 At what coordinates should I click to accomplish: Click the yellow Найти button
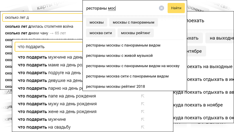point(176,8)
